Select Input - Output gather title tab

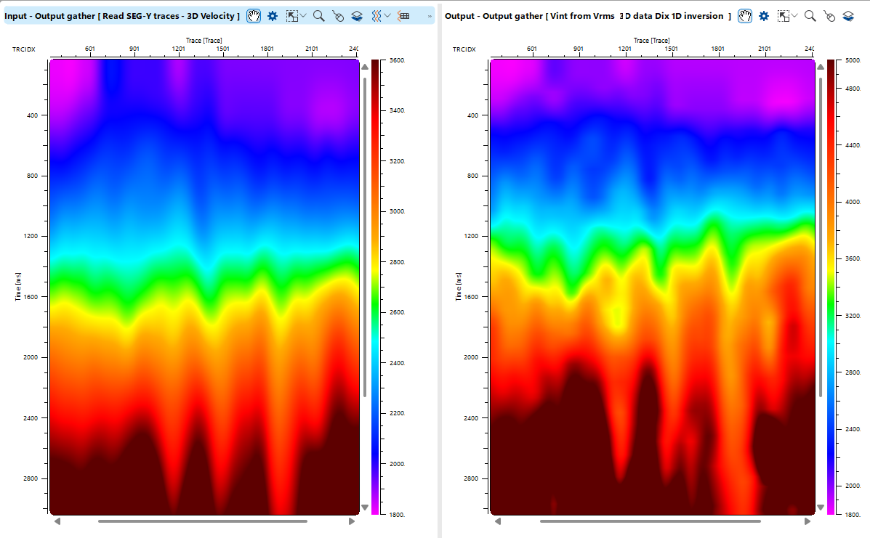tap(122, 16)
